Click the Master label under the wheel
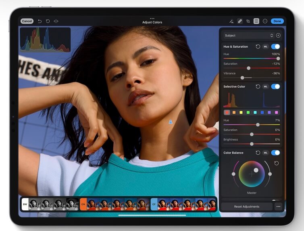Screen dimensions: 304x231 (252, 193)
